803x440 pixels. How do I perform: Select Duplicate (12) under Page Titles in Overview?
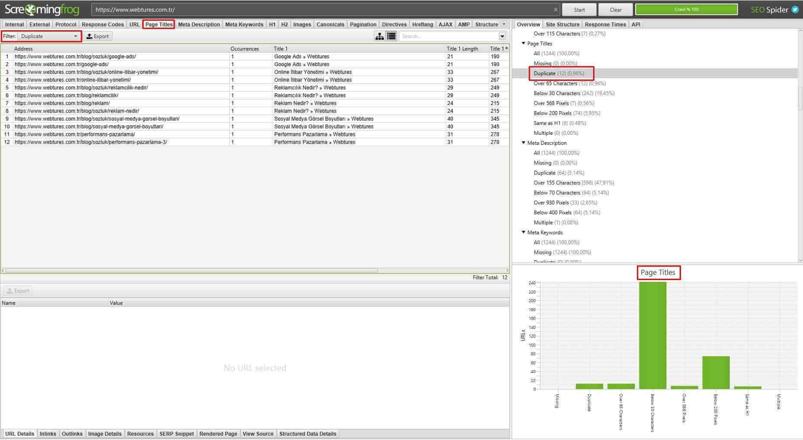(x=560, y=73)
